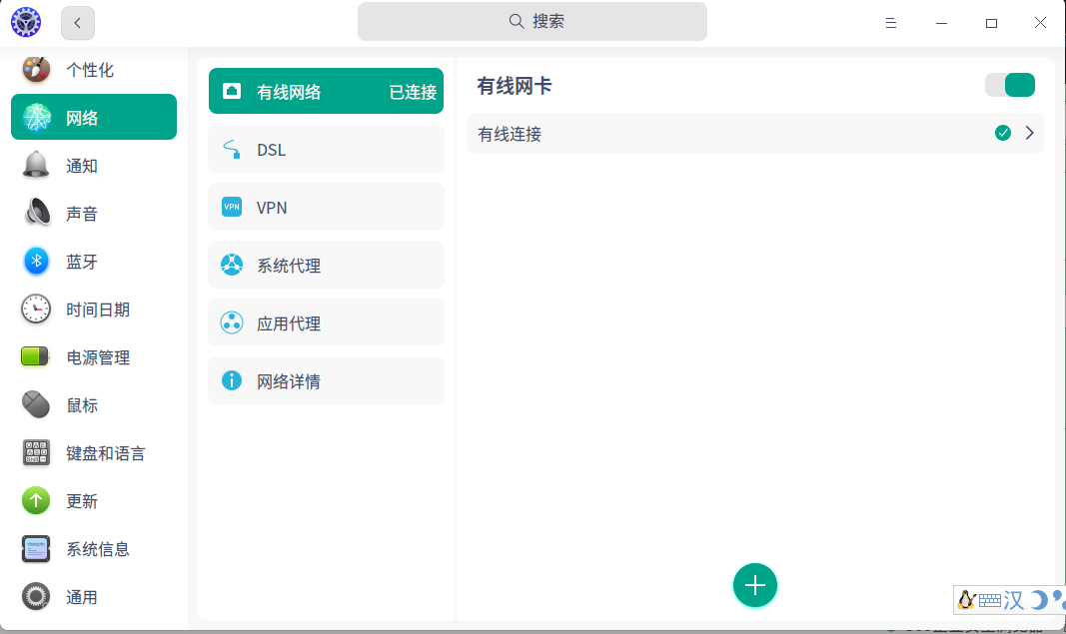Open the 时间日期 date and time settings
Screen dimensions: 1066x634
pyautogui.click(x=94, y=310)
